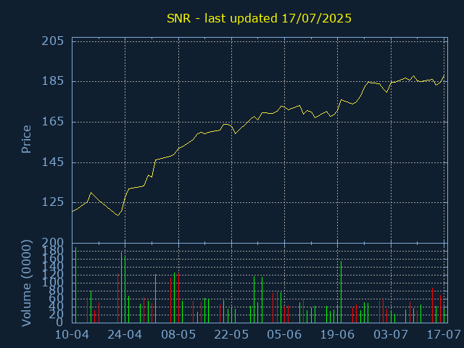Click the price line's low point before 24-04

(117, 215)
